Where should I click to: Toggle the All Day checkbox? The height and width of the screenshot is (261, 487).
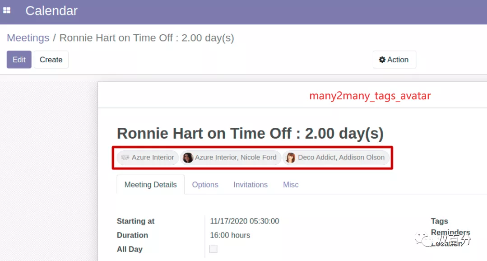(213, 249)
